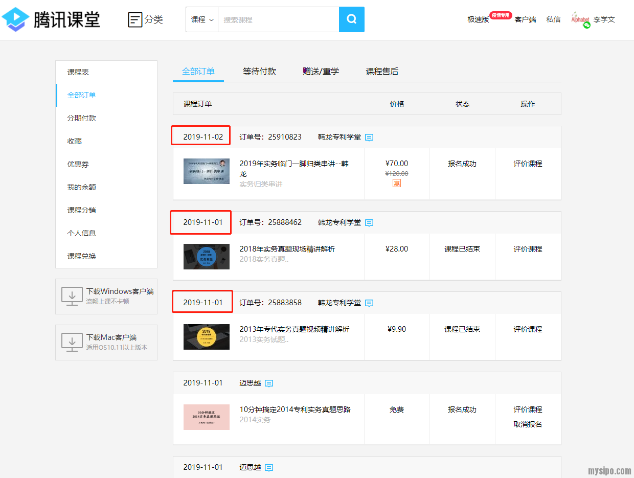Click the Mac client download icon

72,342
